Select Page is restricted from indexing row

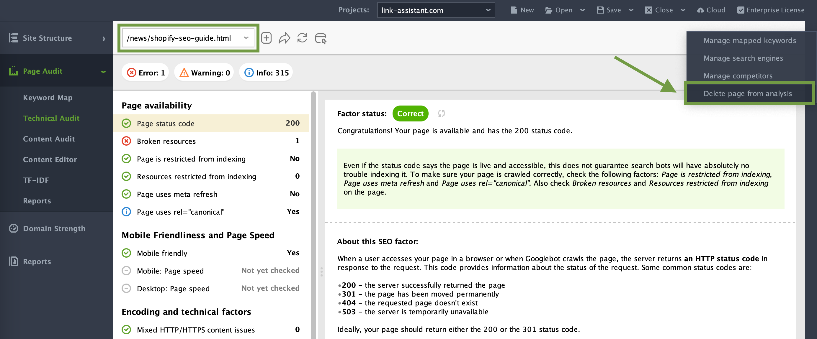tap(210, 159)
